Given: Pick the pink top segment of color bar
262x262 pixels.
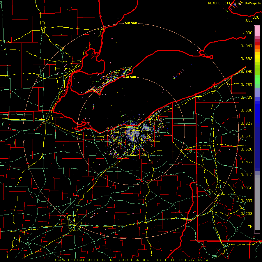Looking at the screenshot, I should point(257,31).
